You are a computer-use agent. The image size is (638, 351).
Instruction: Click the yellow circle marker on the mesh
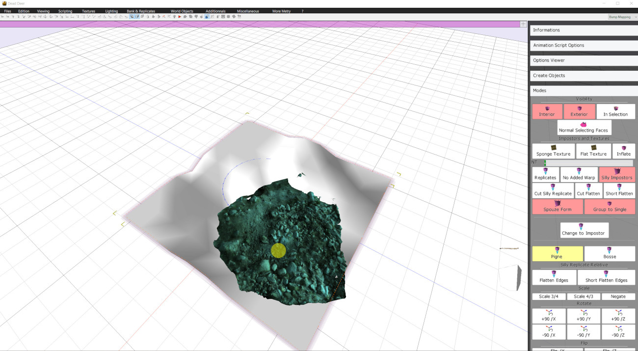(278, 250)
